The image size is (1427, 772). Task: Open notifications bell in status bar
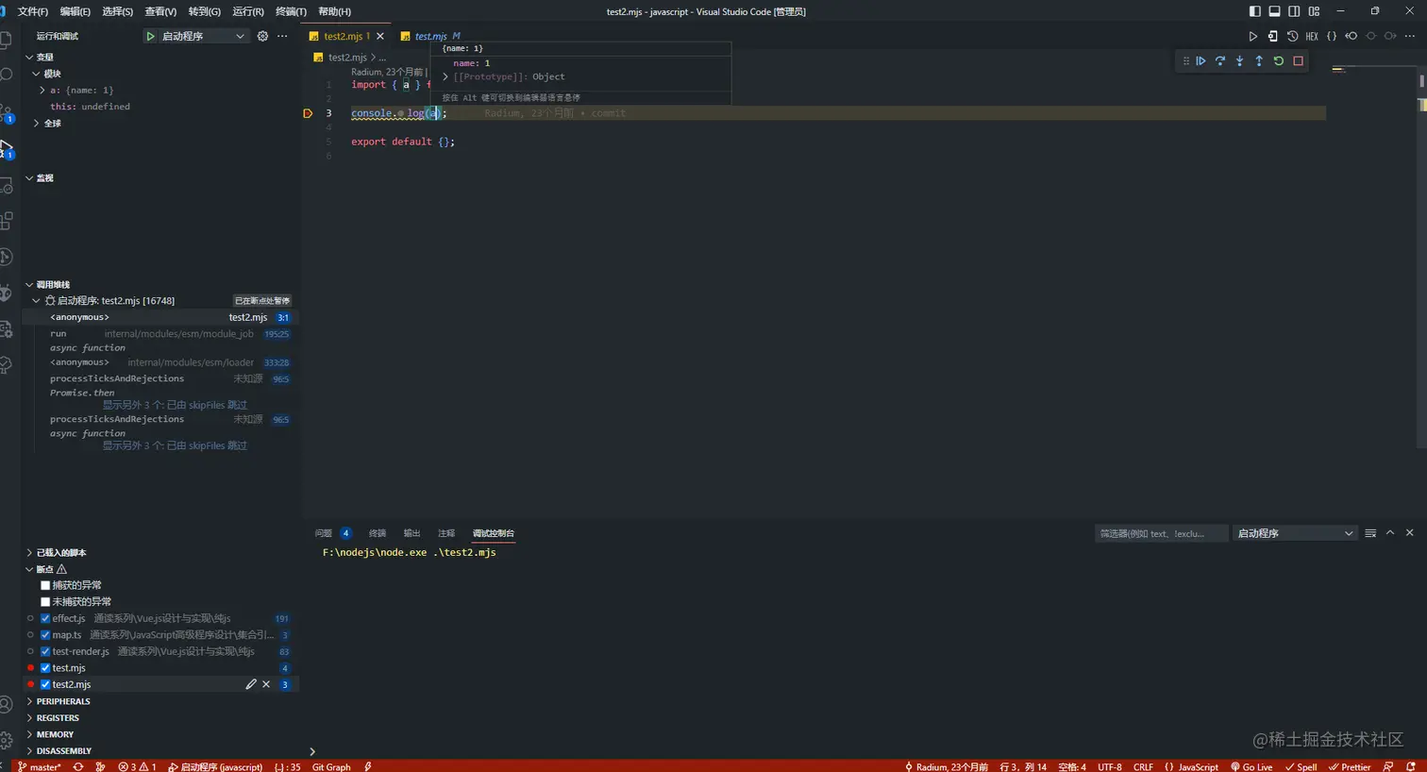pyautogui.click(x=1411, y=766)
